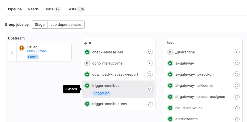
Task: Expand the upstream pipeline with left chevron
Action: [12, 52]
